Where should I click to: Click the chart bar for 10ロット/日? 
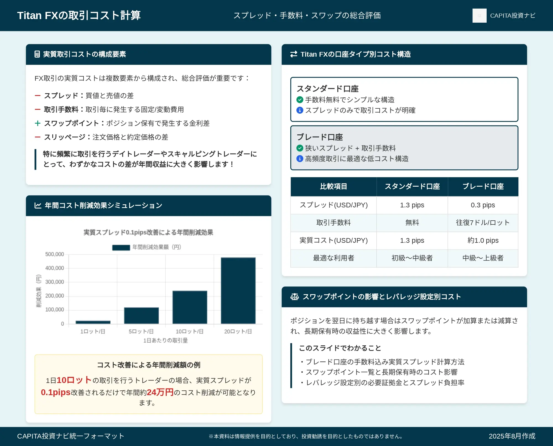click(190, 307)
